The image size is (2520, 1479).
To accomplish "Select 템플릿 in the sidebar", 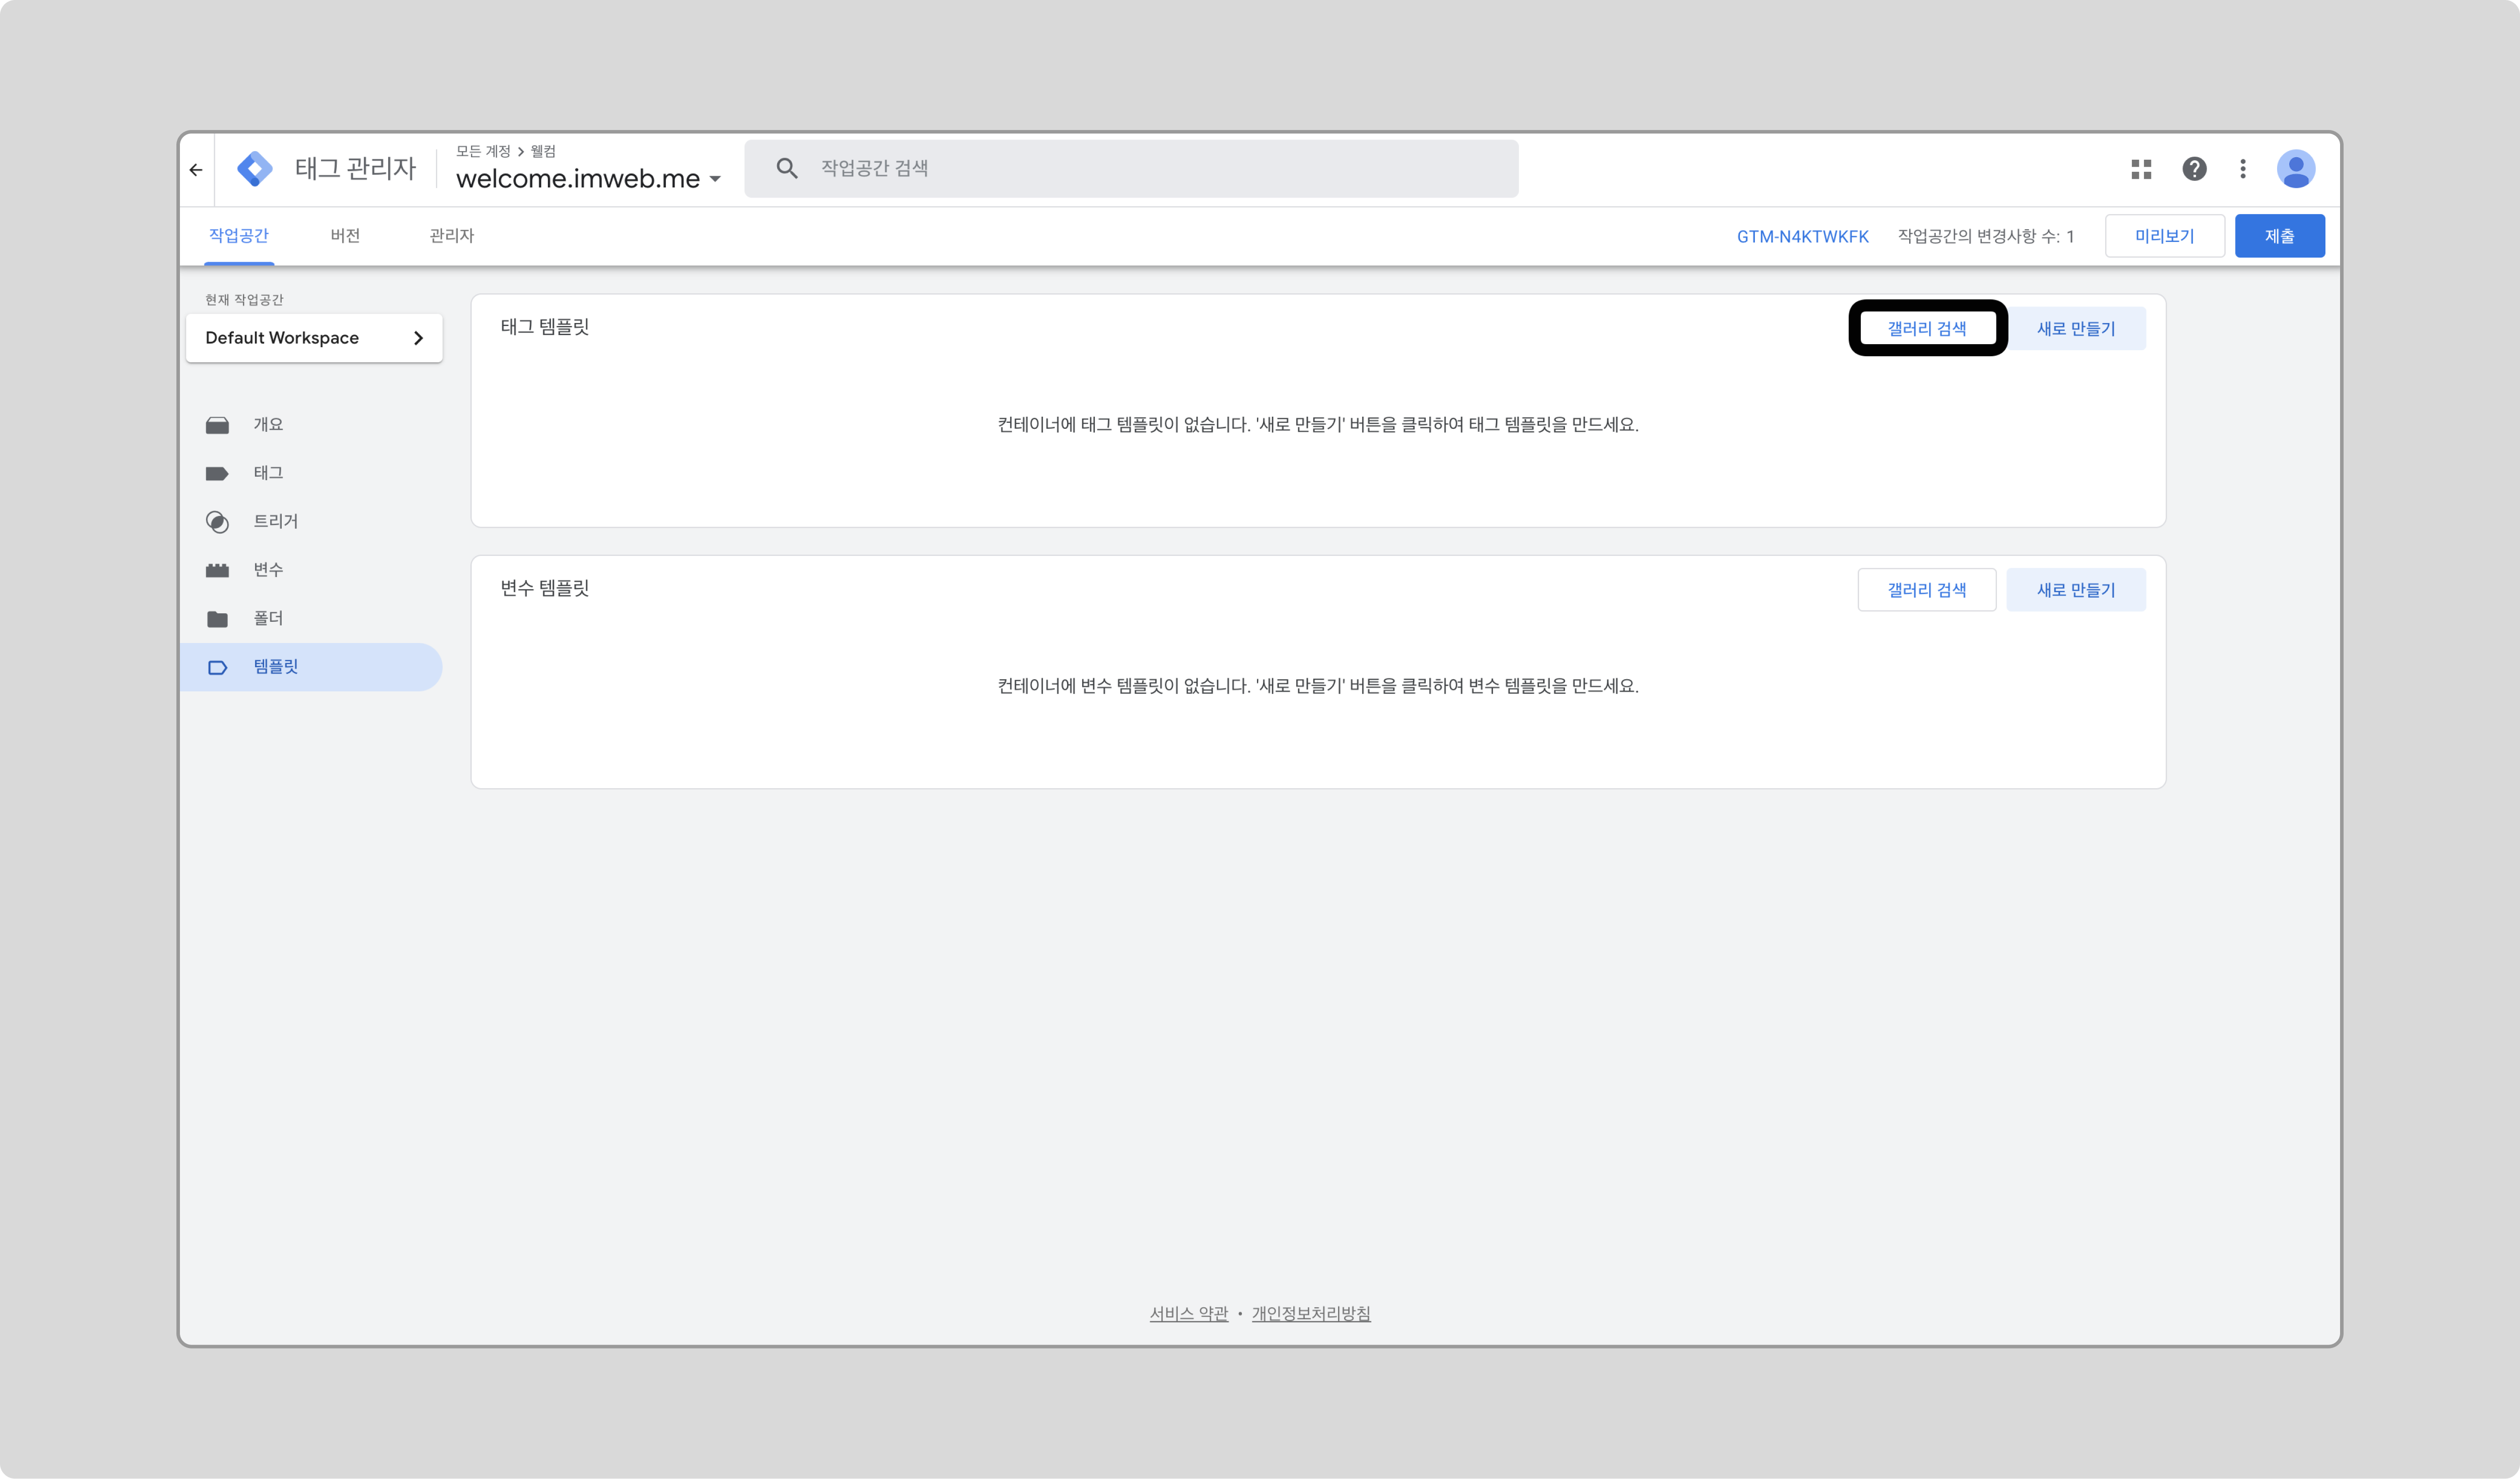I will tap(312, 667).
